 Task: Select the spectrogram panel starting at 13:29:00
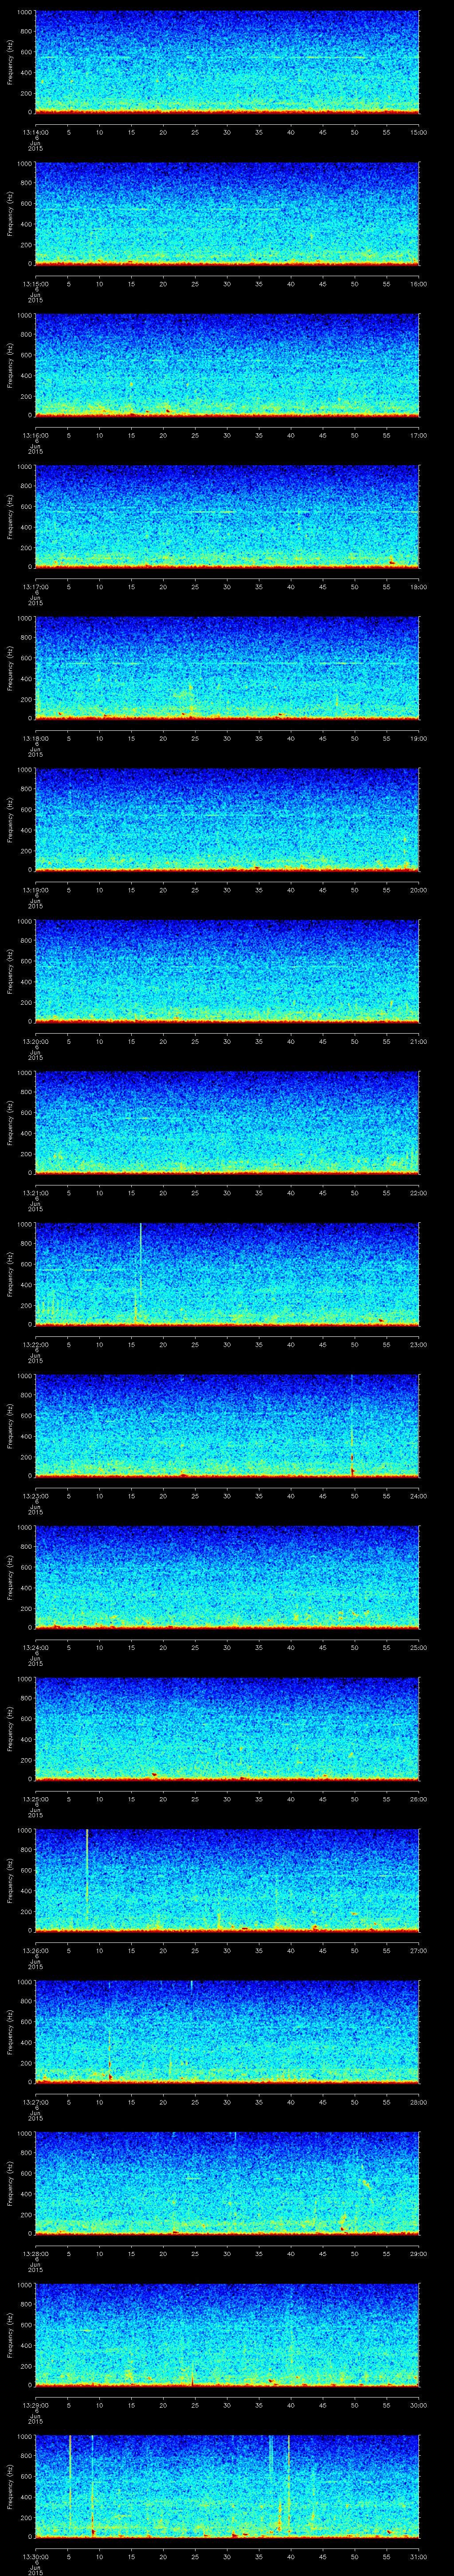[227, 2335]
